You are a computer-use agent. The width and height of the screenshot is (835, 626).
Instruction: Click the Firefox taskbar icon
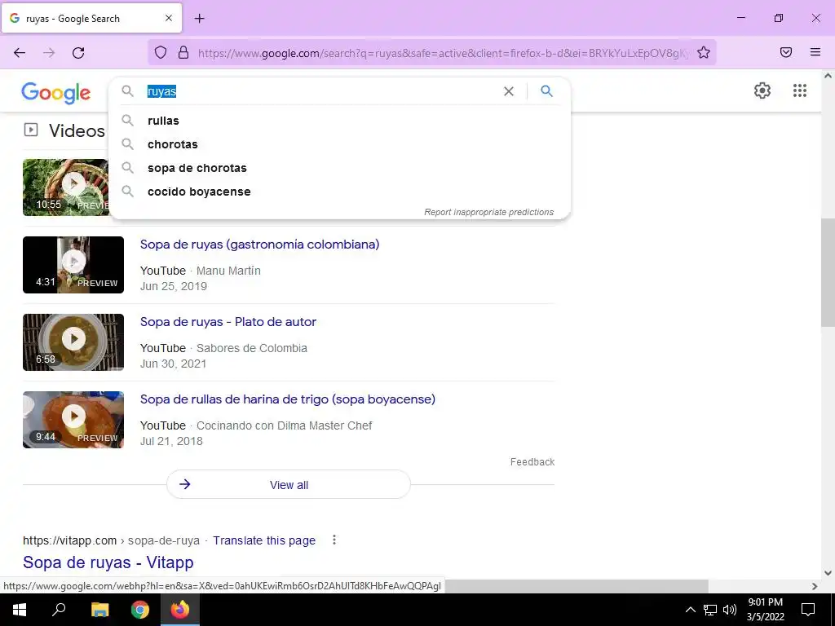tap(180, 610)
